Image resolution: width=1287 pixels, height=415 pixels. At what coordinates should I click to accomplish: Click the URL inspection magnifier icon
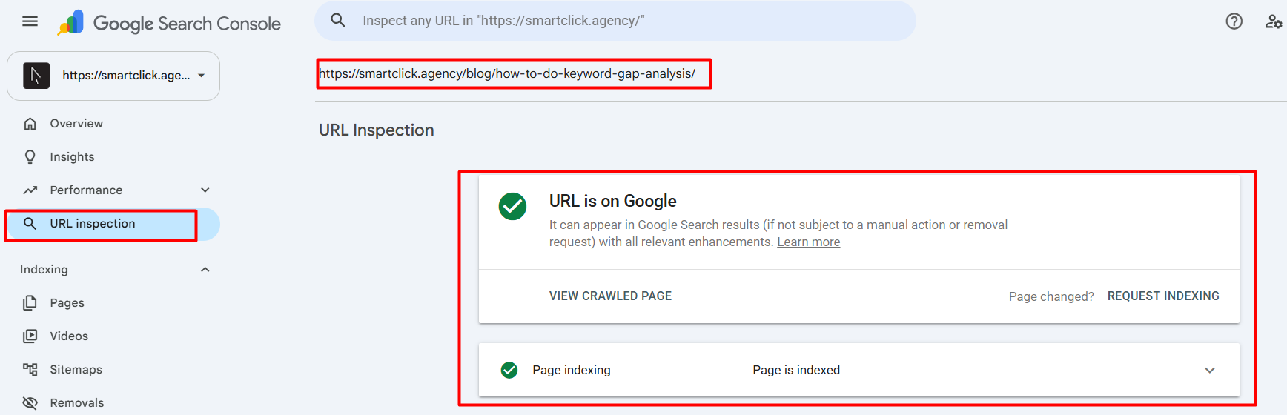pos(30,224)
